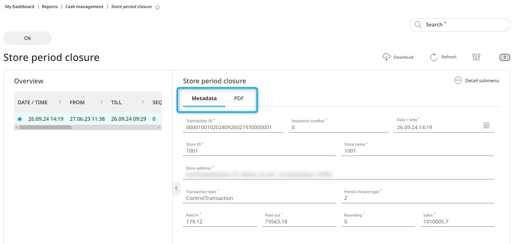Viewport: 516px width, 244px height.
Task: Click the Transaction ID field
Action: [233, 125]
